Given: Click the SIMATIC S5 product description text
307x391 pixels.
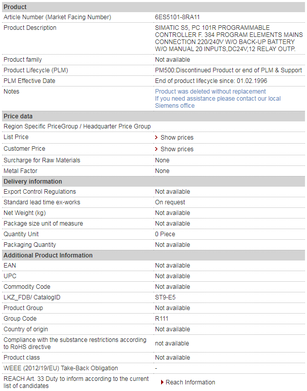Looking at the screenshot, I should pyautogui.click(x=225, y=38).
